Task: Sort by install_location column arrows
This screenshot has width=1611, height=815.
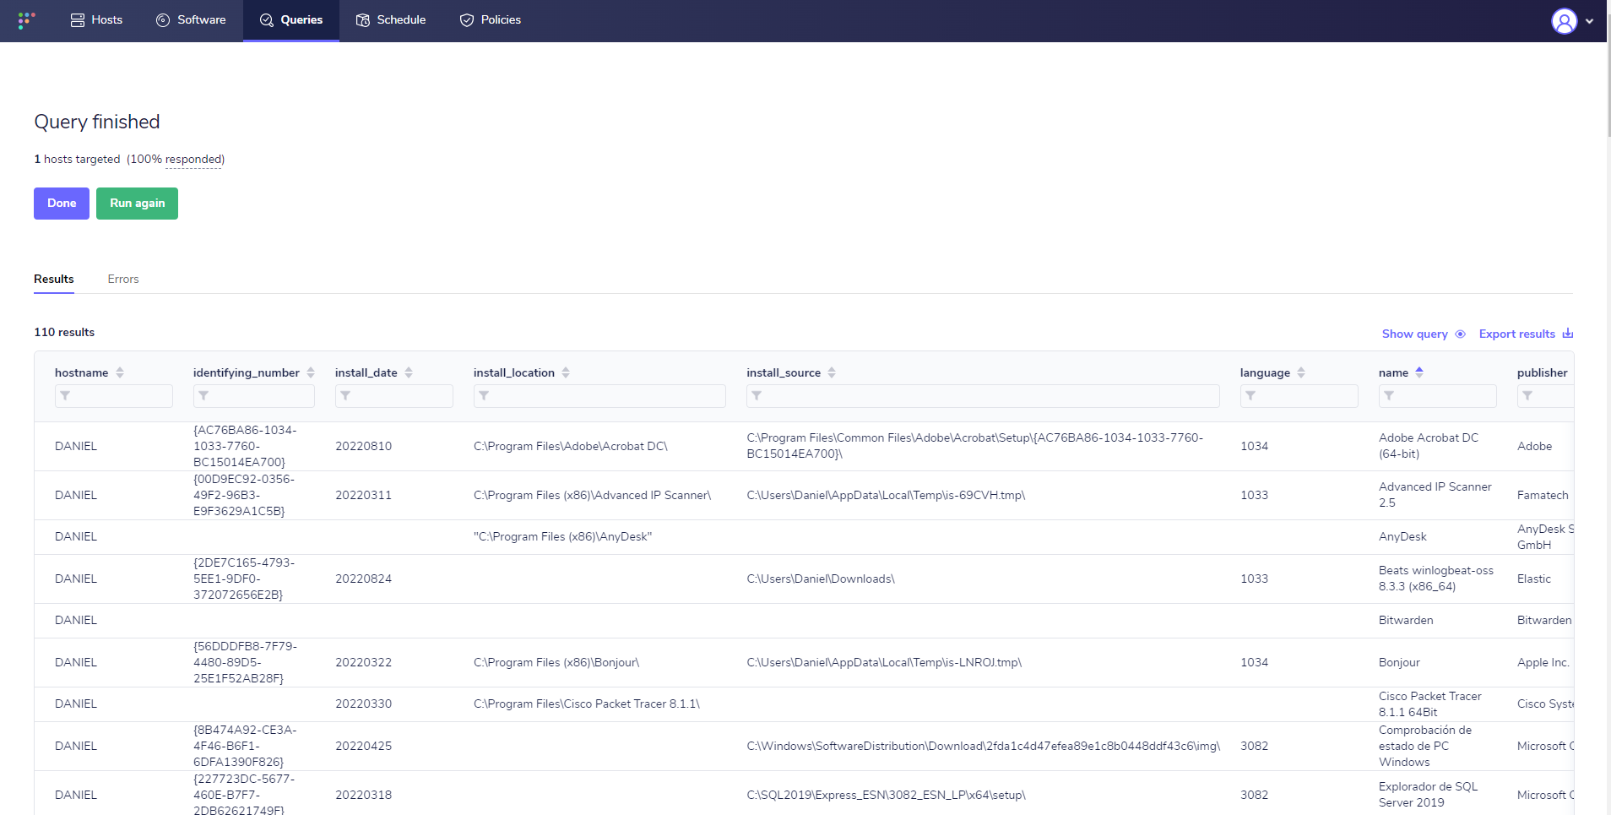Action: pos(566,372)
